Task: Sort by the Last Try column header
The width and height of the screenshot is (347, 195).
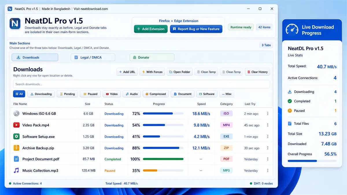Action: click(x=250, y=104)
